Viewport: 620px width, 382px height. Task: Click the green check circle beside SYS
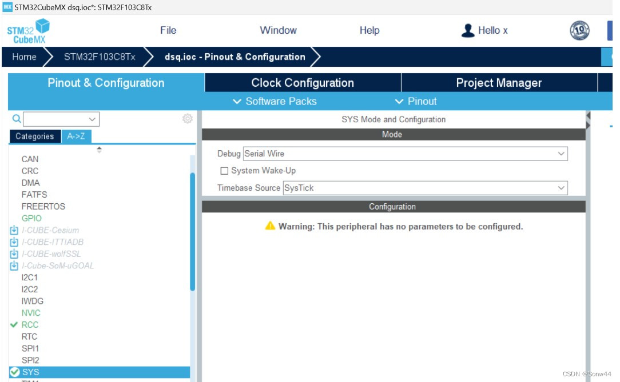point(15,372)
